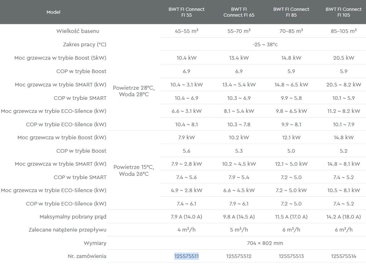Screen dimensions: 366x271
Task: Click value '10.2 ~ 4.5 kW'
Action: [239, 164]
